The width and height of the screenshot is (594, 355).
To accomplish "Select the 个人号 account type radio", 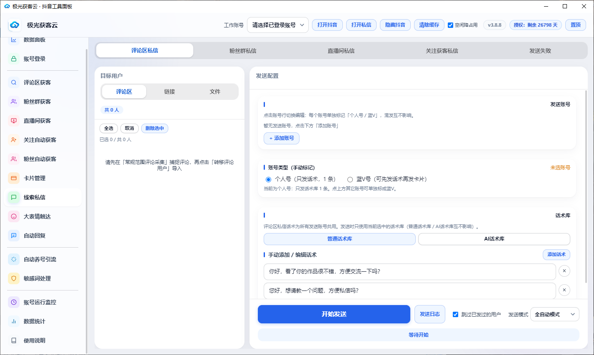I will [x=268, y=179].
